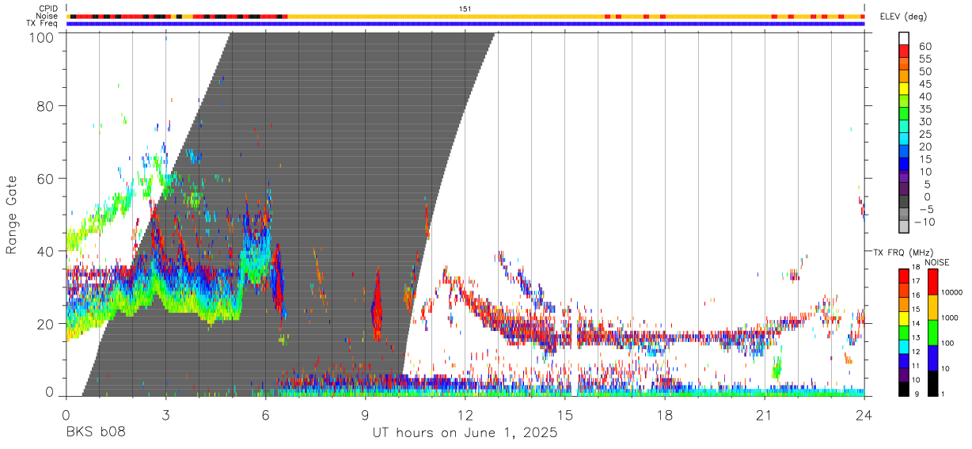Click elevation colorbar tick label 45
The image size is (972, 449).
(924, 84)
